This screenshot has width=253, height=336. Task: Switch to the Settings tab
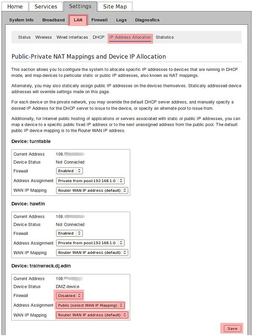coord(80,6)
